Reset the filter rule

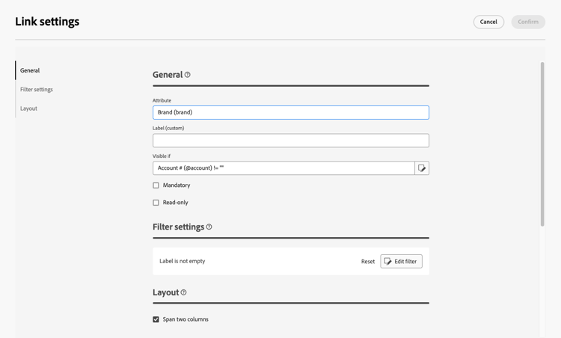pos(368,262)
